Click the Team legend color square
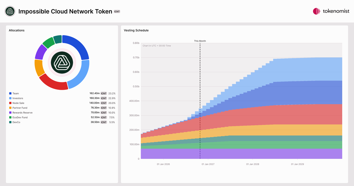The width and height of the screenshot is (354, 186). coord(10,93)
